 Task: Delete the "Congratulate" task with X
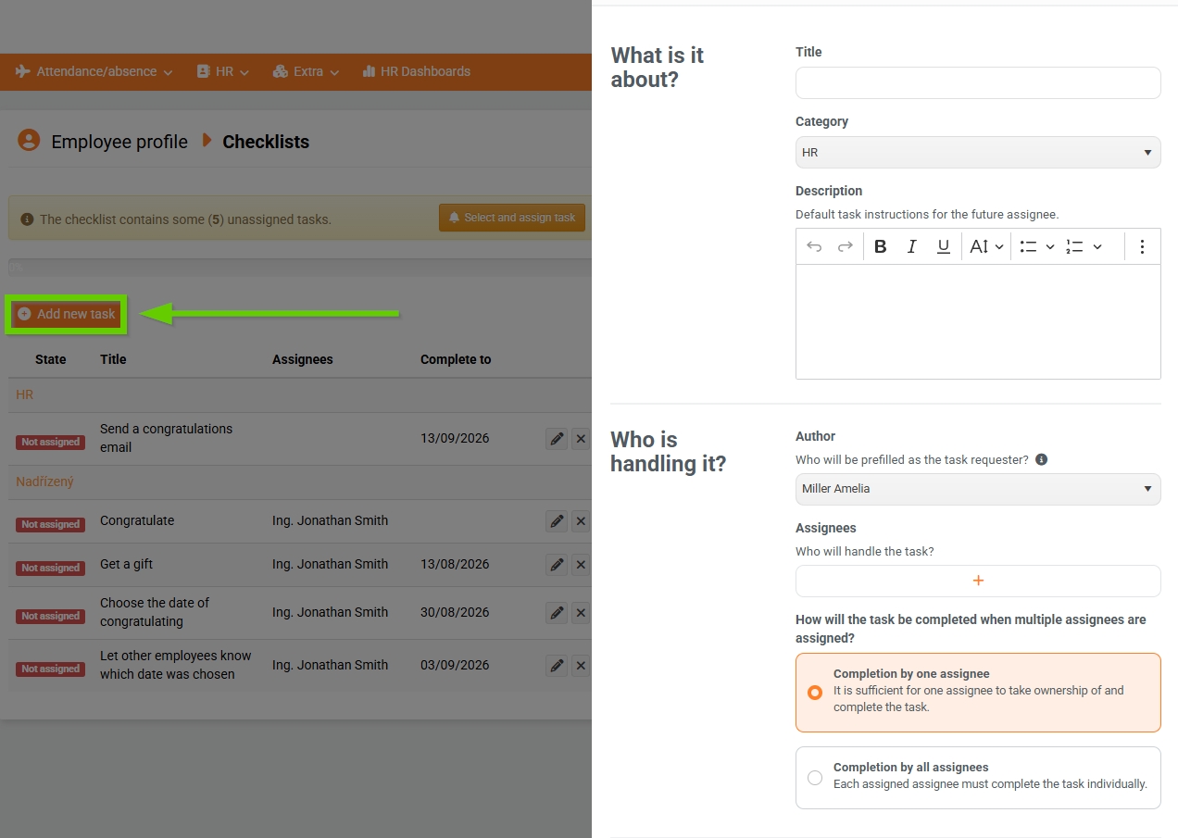pyautogui.click(x=581, y=521)
